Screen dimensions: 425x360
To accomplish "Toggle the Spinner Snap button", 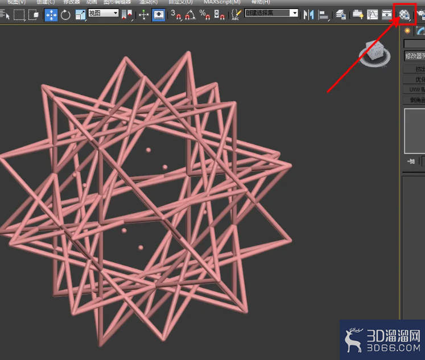I will tap(219, 15).
